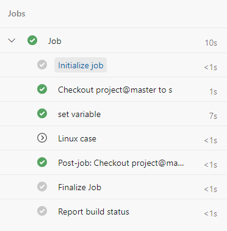Screen dimensions: 227x231
Task: Click the grey check icon of Report build status
Action: 42,211
